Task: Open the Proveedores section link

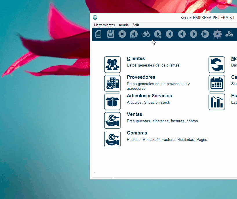Action: click(141, 77)
